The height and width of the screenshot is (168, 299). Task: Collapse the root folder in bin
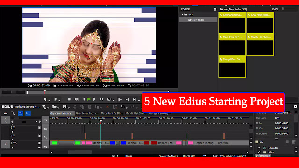(x=182, y=14)
